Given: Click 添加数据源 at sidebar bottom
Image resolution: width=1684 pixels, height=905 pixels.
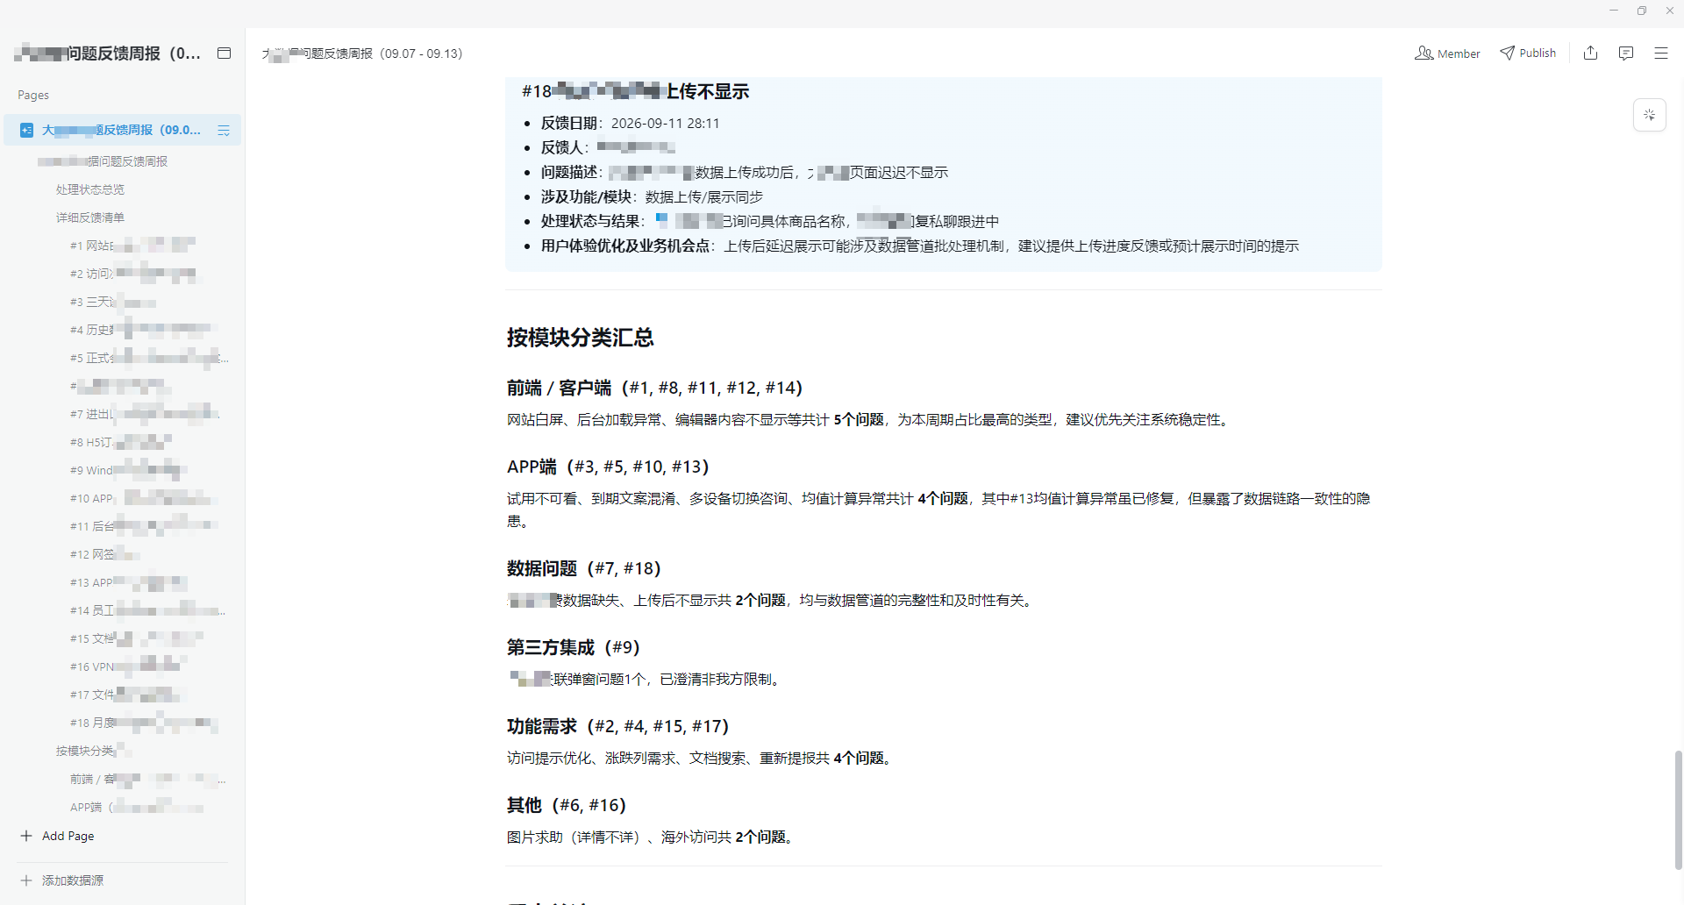Looking at the screenshot, I should click(x=72, y=880).
